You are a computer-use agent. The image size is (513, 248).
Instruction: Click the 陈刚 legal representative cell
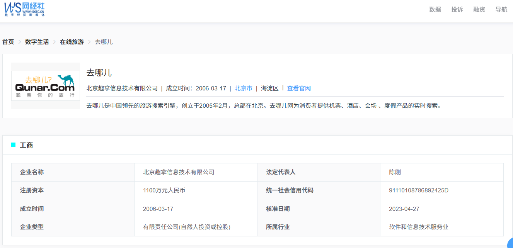coord(442,172)
